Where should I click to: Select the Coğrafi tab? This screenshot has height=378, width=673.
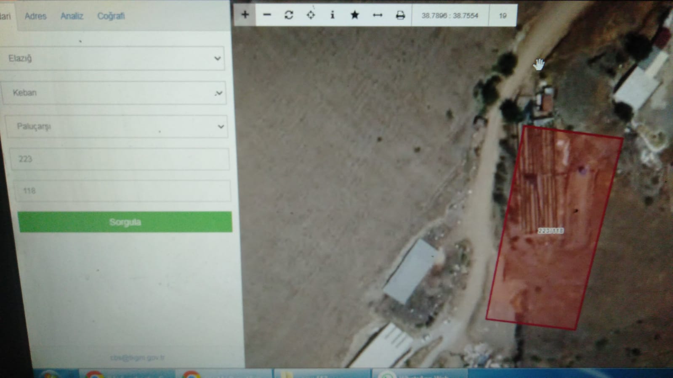[x=111, y=16]
